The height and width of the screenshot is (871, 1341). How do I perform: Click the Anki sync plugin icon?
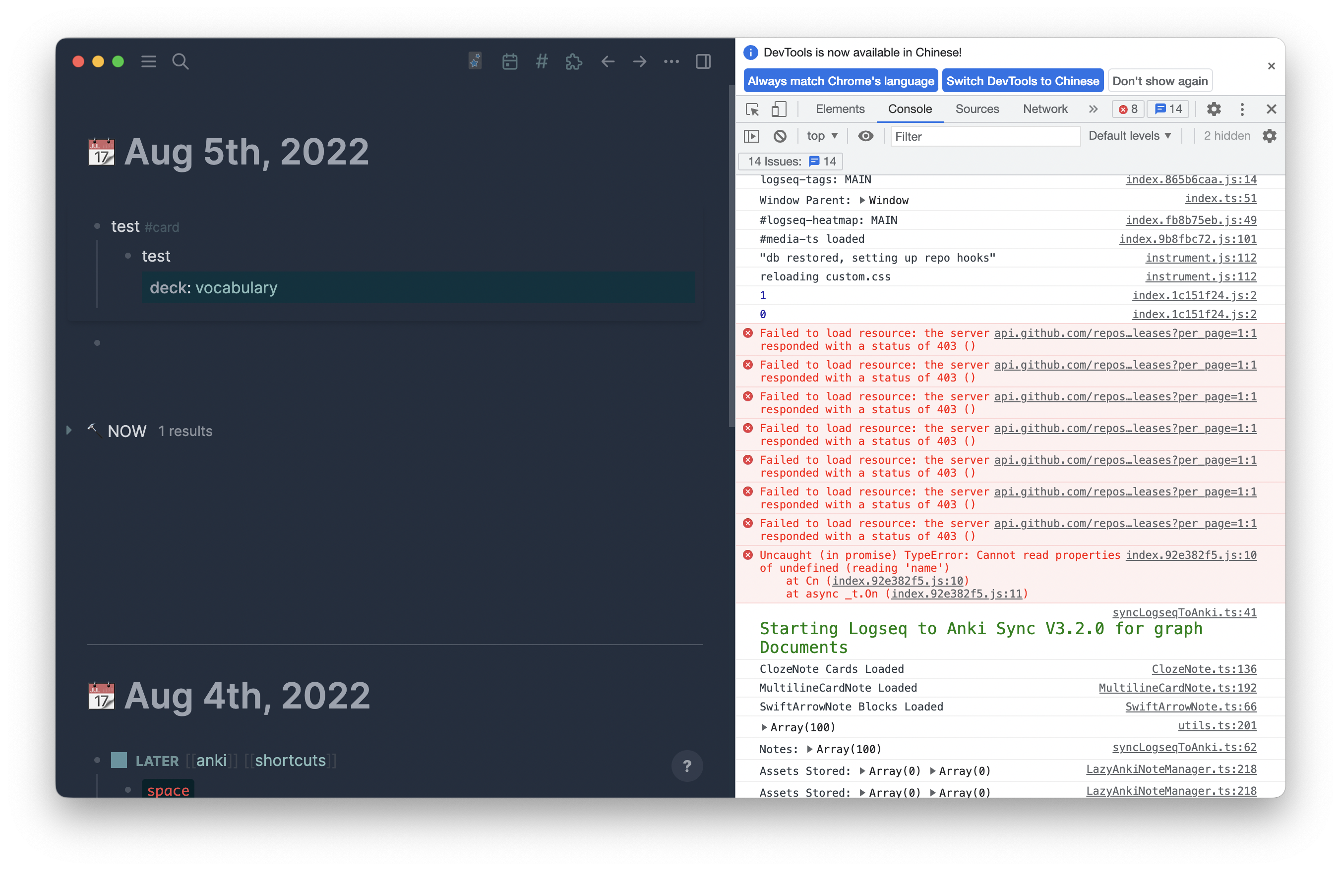pyautogui.click(x=475, y=61)
